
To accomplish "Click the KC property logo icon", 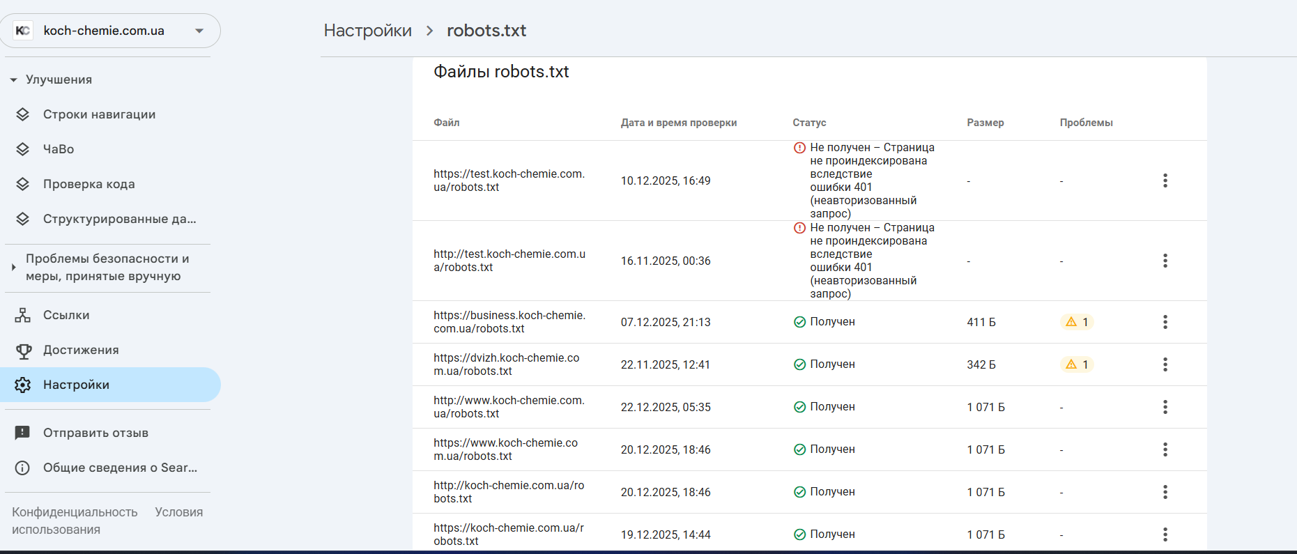I will [23, 31].
